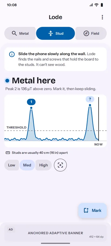The width and height of the screenshot is (111, 246).
Task: Open the three-dot overflow menu
Action: click(102, 17)
